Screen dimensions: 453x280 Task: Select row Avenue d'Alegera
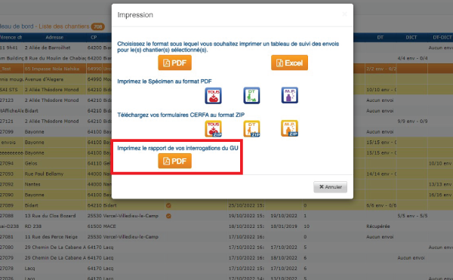click(44, 79)
